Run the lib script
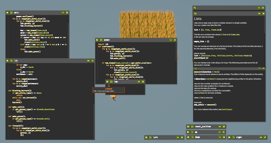Viewport: 271px width, 143px height. click(x=8, y=61)
